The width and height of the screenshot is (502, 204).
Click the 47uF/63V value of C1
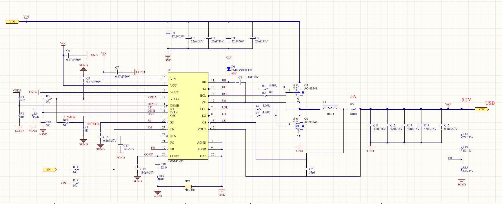pos(178,37)
